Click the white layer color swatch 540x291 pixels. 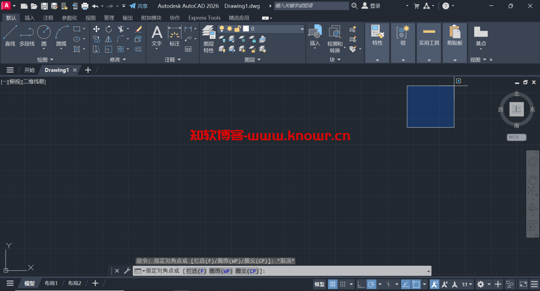(246, 29)
